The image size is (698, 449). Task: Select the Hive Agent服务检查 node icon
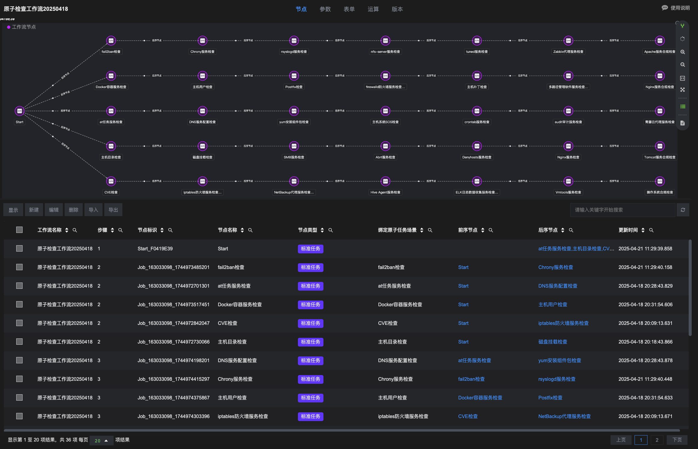(385, 181)
